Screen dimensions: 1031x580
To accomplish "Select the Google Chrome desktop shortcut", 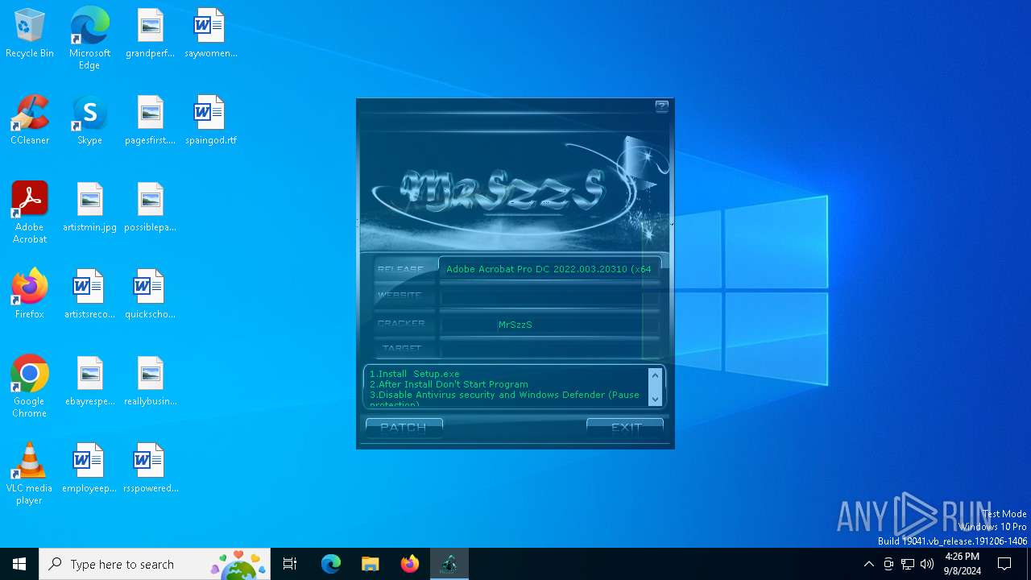I will [30, 387].
